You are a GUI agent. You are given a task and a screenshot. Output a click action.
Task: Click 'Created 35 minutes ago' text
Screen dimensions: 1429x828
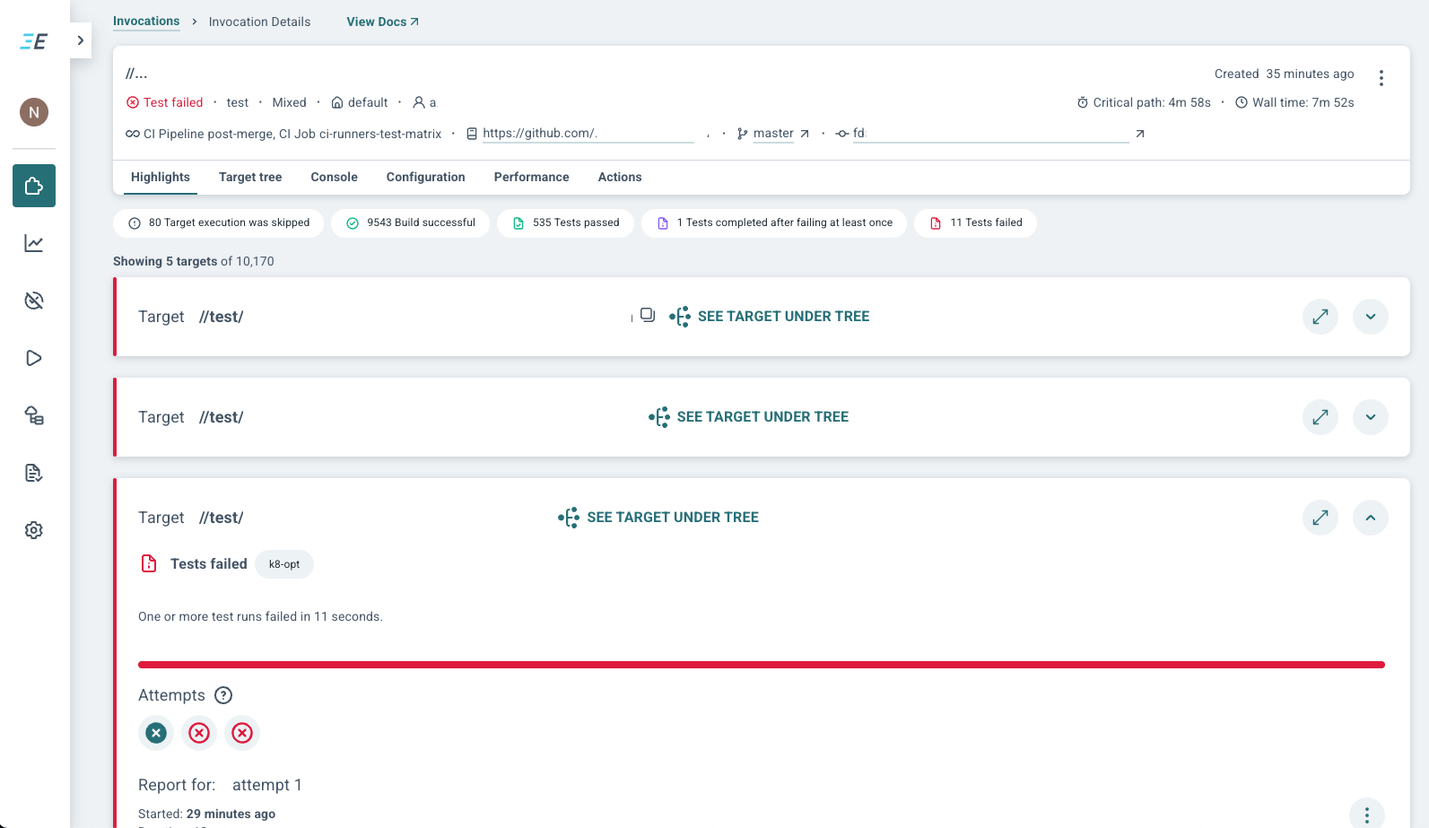click(x=1285, y=74)
